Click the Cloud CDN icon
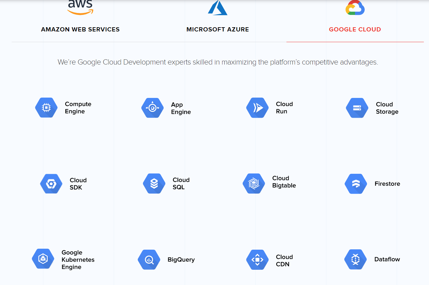429x285 pixels. pos(257,260)
